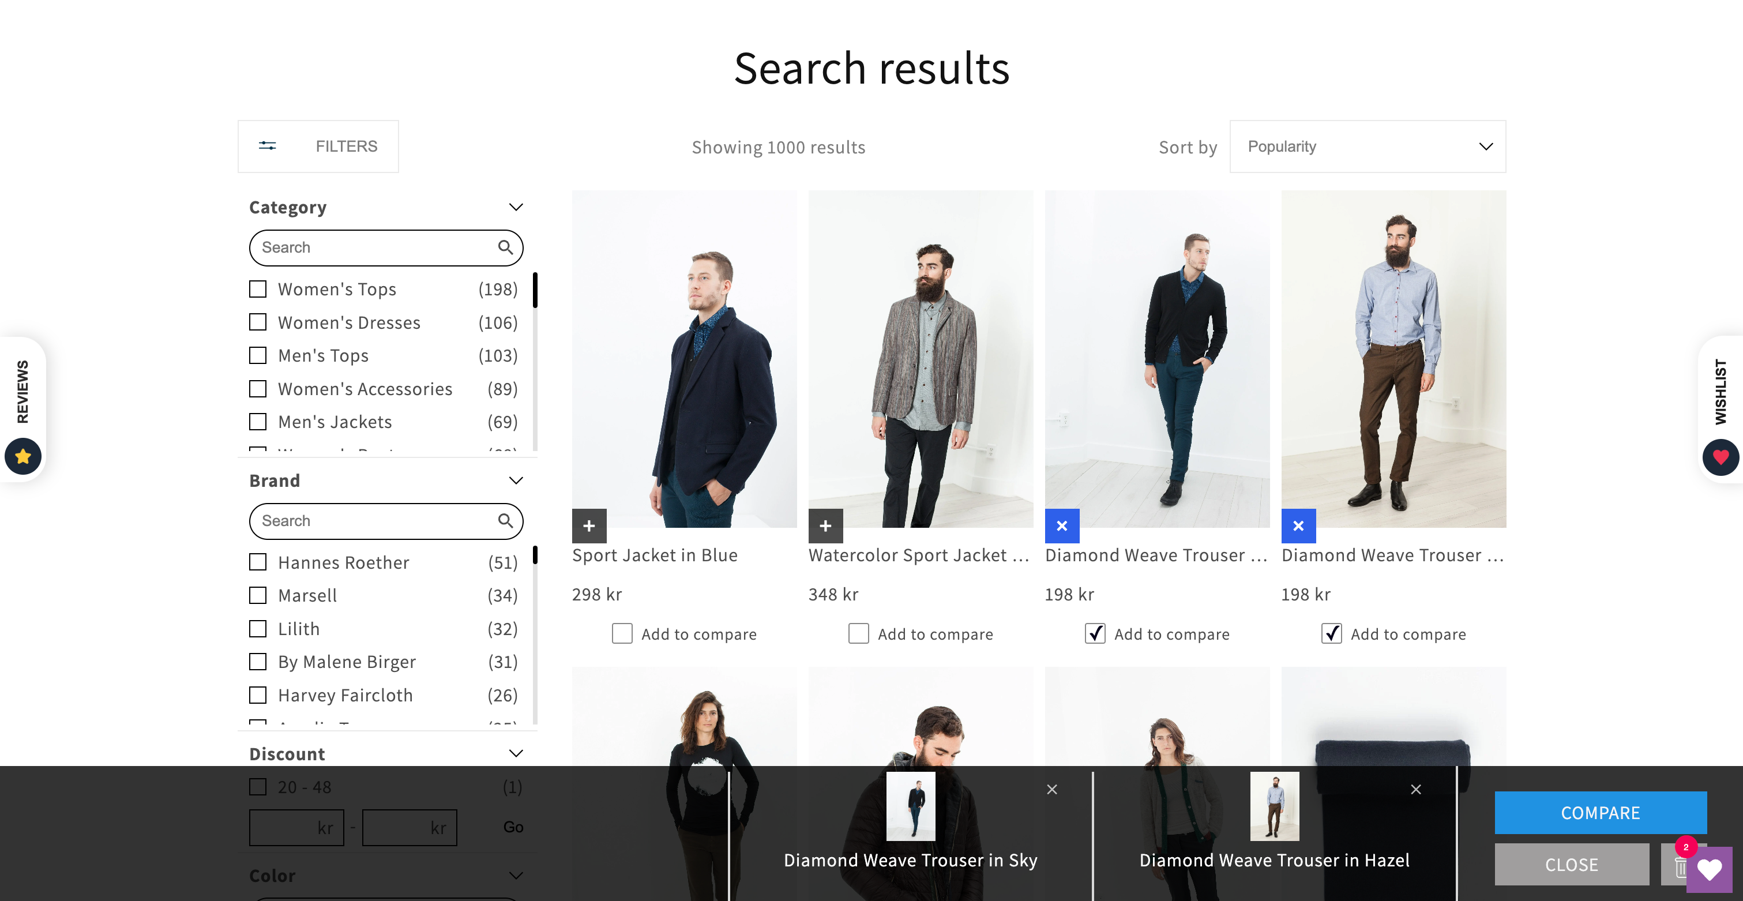Image resolution: width=1743 pixels, height=901 pixels.
Task: Open the Popularity sort dropdown
Action: [1367, 146]
